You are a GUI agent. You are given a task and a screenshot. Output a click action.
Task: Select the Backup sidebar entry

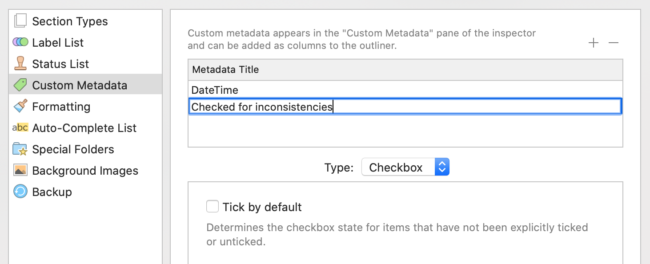(x=85, y=192)
